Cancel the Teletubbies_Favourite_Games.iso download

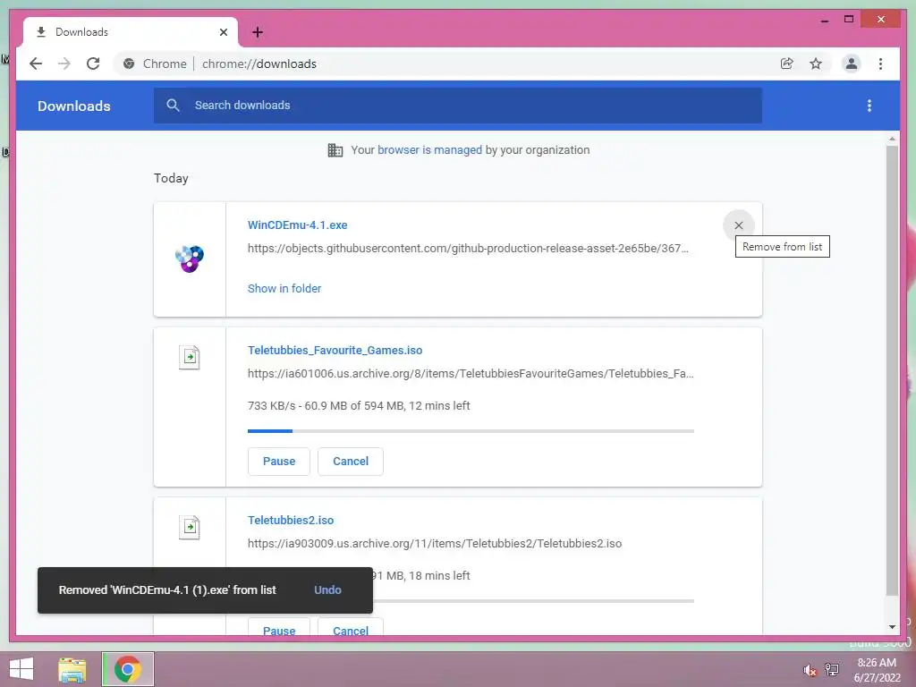[x=351, y=462]
